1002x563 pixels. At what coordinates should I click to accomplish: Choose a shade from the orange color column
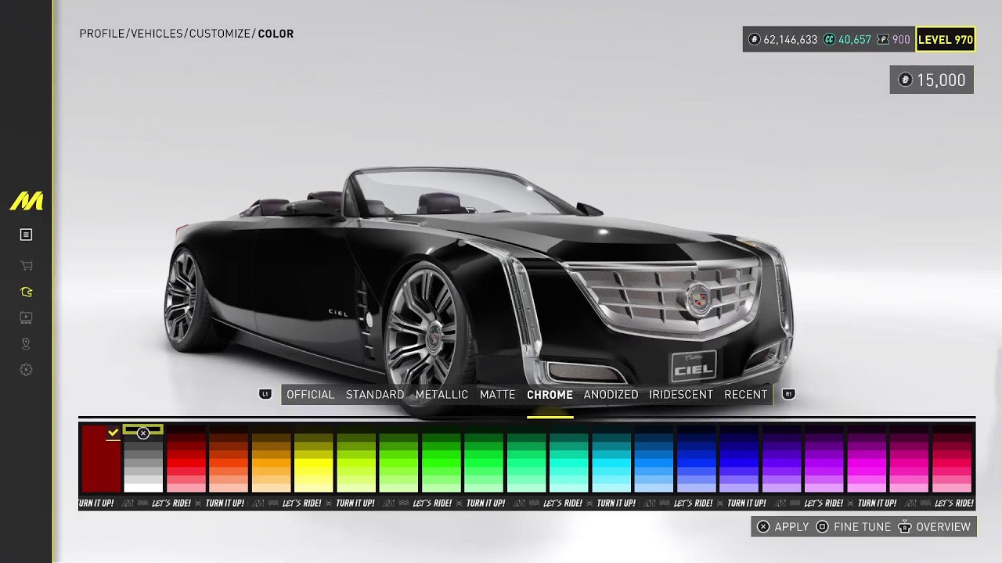271,459
